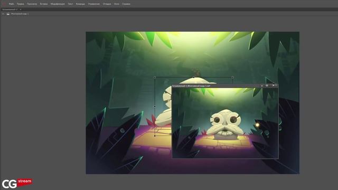Close the SWF preview window
Viewport: 338px width, 190px height.
coord(273,85)
